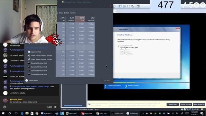206x116 pixels.
Task: Switch to Users tab in Task Manager
Action: pos(61,13)
